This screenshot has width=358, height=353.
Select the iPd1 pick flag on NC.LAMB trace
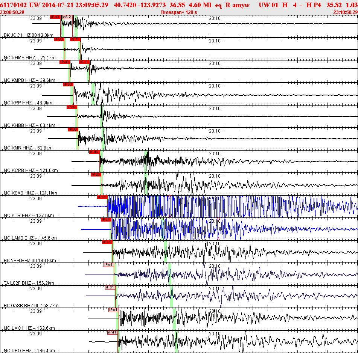106,220
